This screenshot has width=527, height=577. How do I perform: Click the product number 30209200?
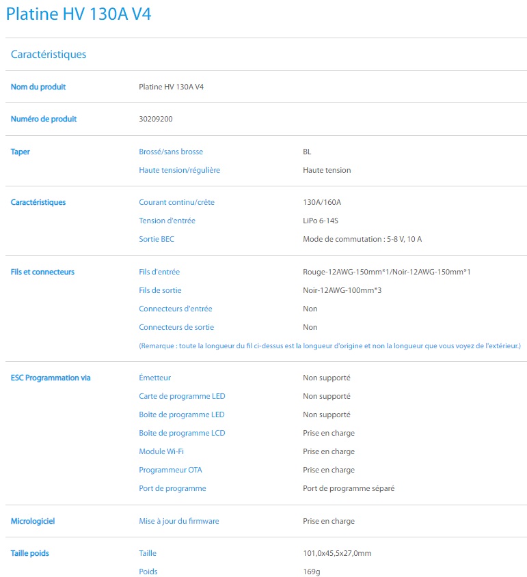(x=155, y=119)
